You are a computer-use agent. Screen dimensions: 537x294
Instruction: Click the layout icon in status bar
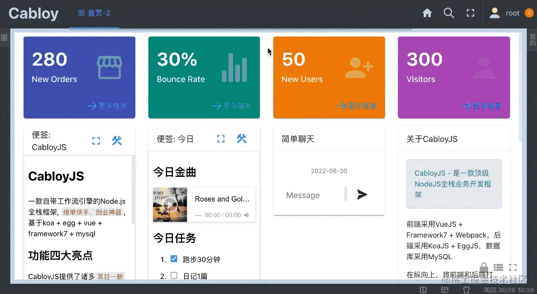(445, 290)
